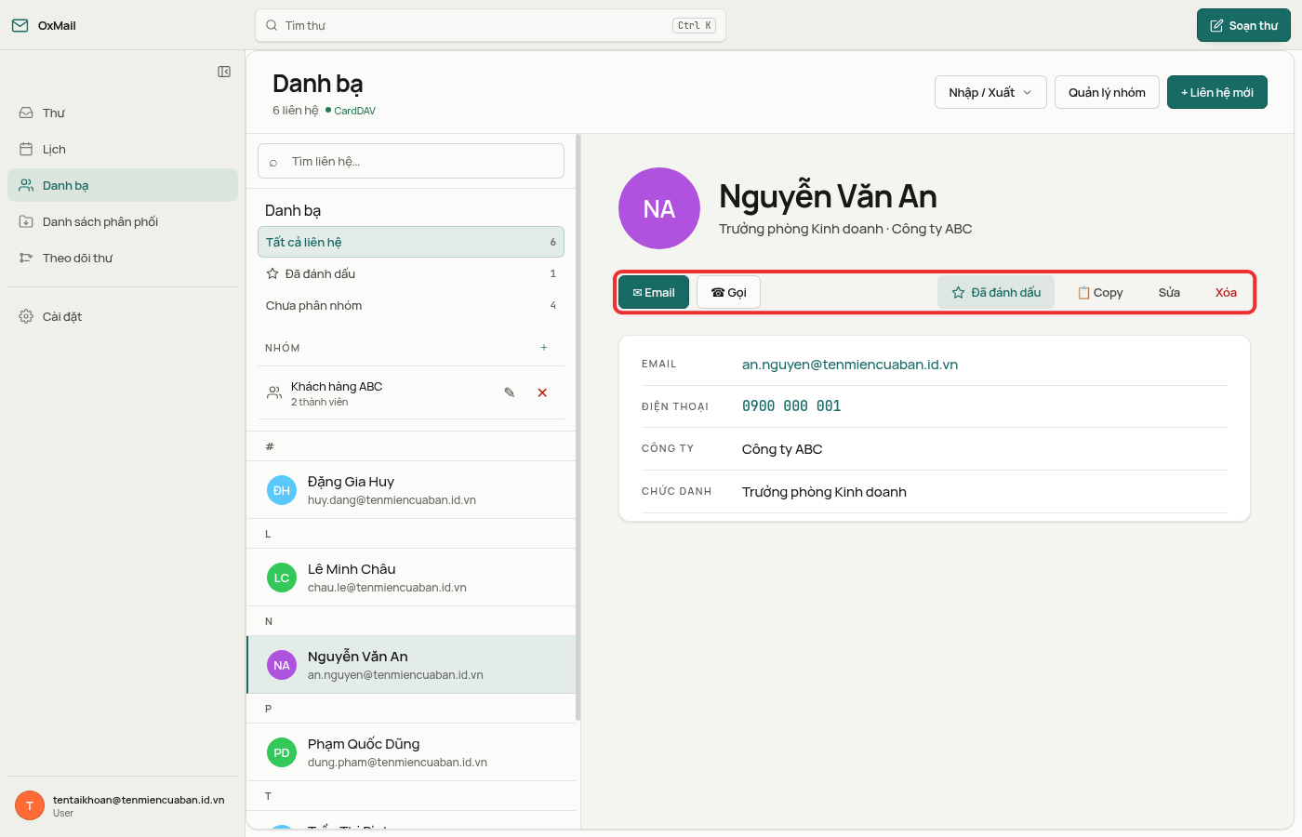1302x837 pixels.
Task: Call contact with Gọi button
Action: pyautogui.click(x=728, y=292)
